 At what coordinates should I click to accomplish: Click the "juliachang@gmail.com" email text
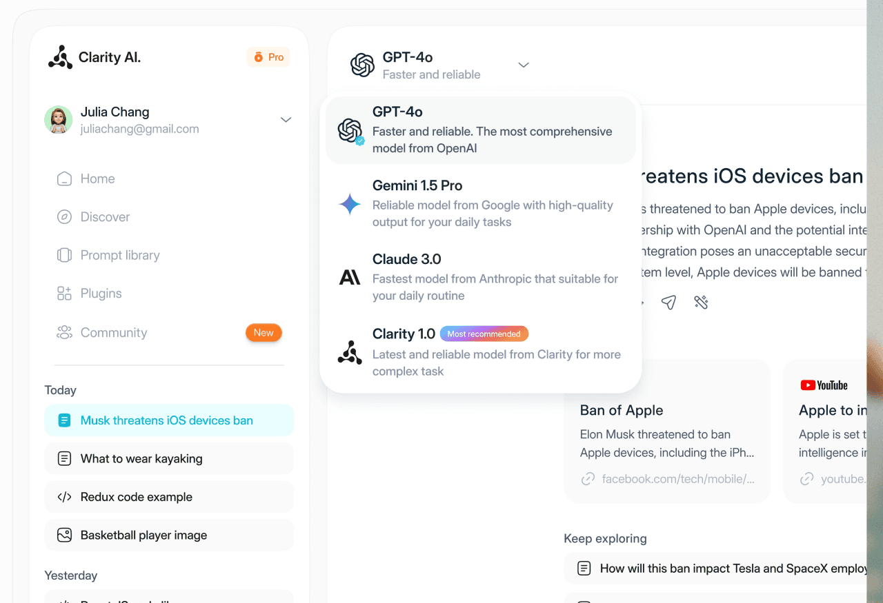pos(140,129)
